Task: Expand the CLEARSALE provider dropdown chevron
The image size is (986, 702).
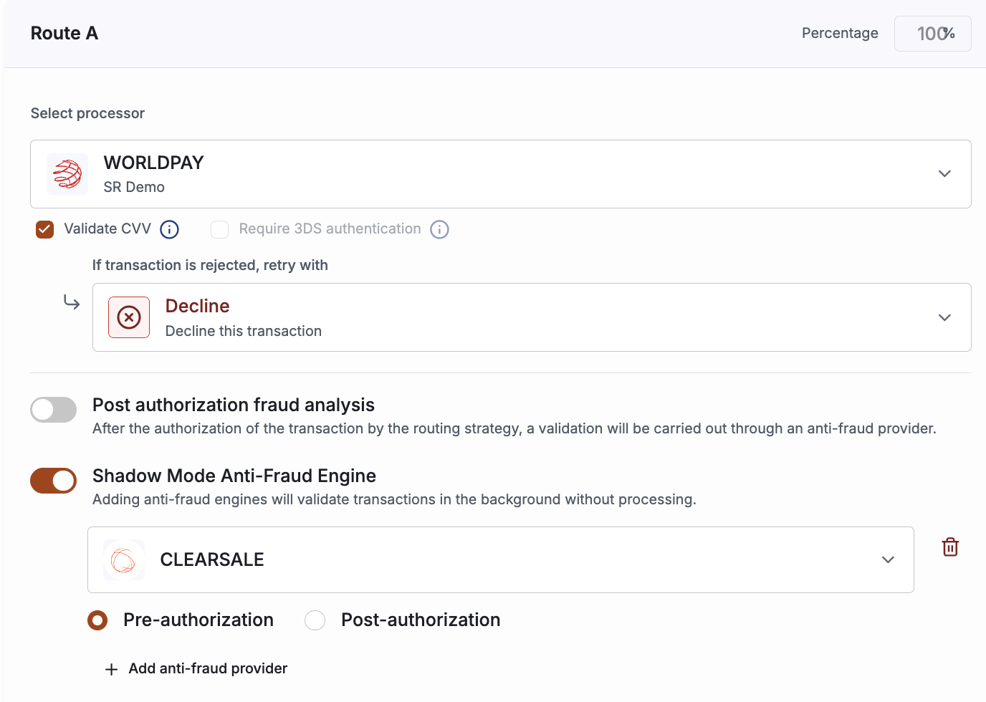Action: pyautogui.click(x=888, y=560)
